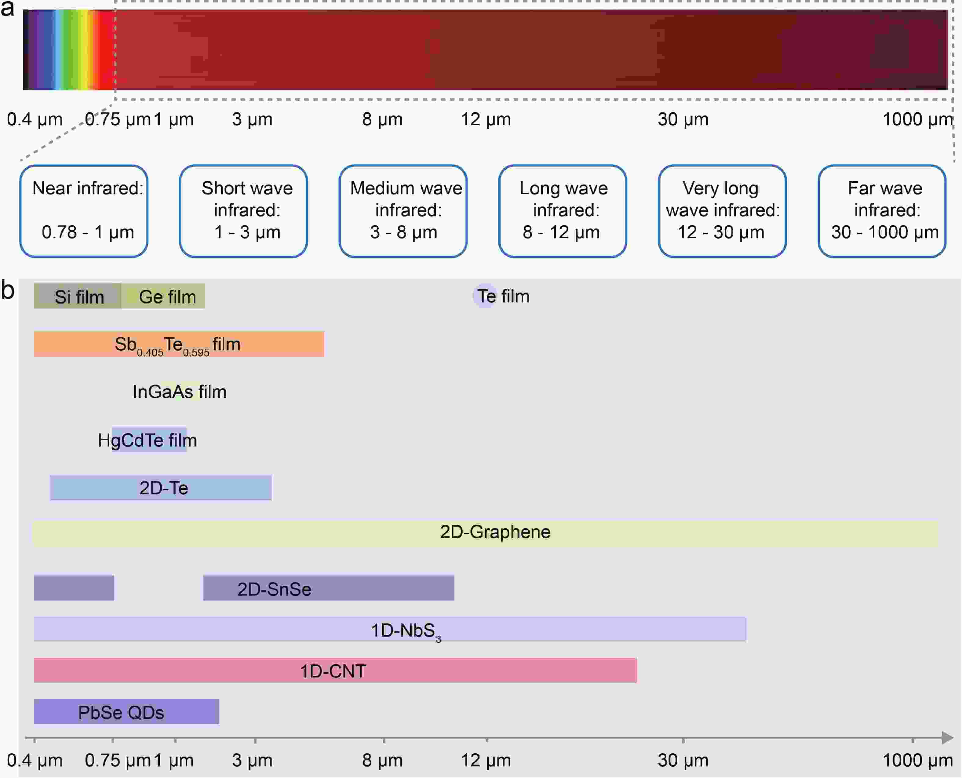Click the pink 1D-CNT bar
Viewport: 962px width, 778px height.
335,670
